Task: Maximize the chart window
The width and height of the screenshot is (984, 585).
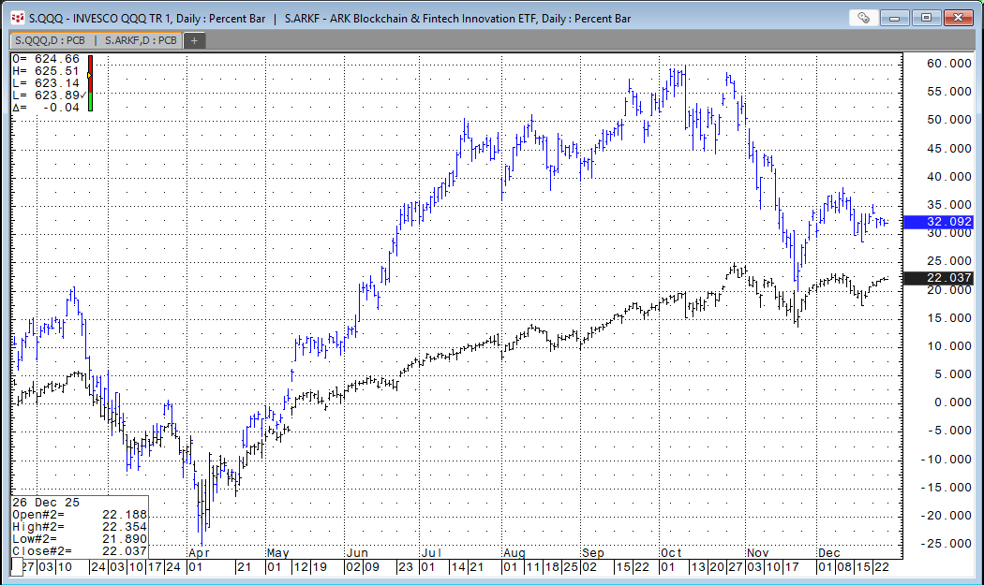Action: click(927, 17)
